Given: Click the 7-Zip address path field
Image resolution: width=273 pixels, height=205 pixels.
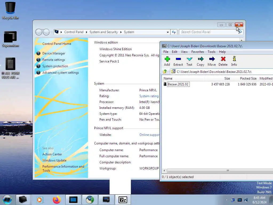Looking at the screenshot, I should click(x=222, y=72).
